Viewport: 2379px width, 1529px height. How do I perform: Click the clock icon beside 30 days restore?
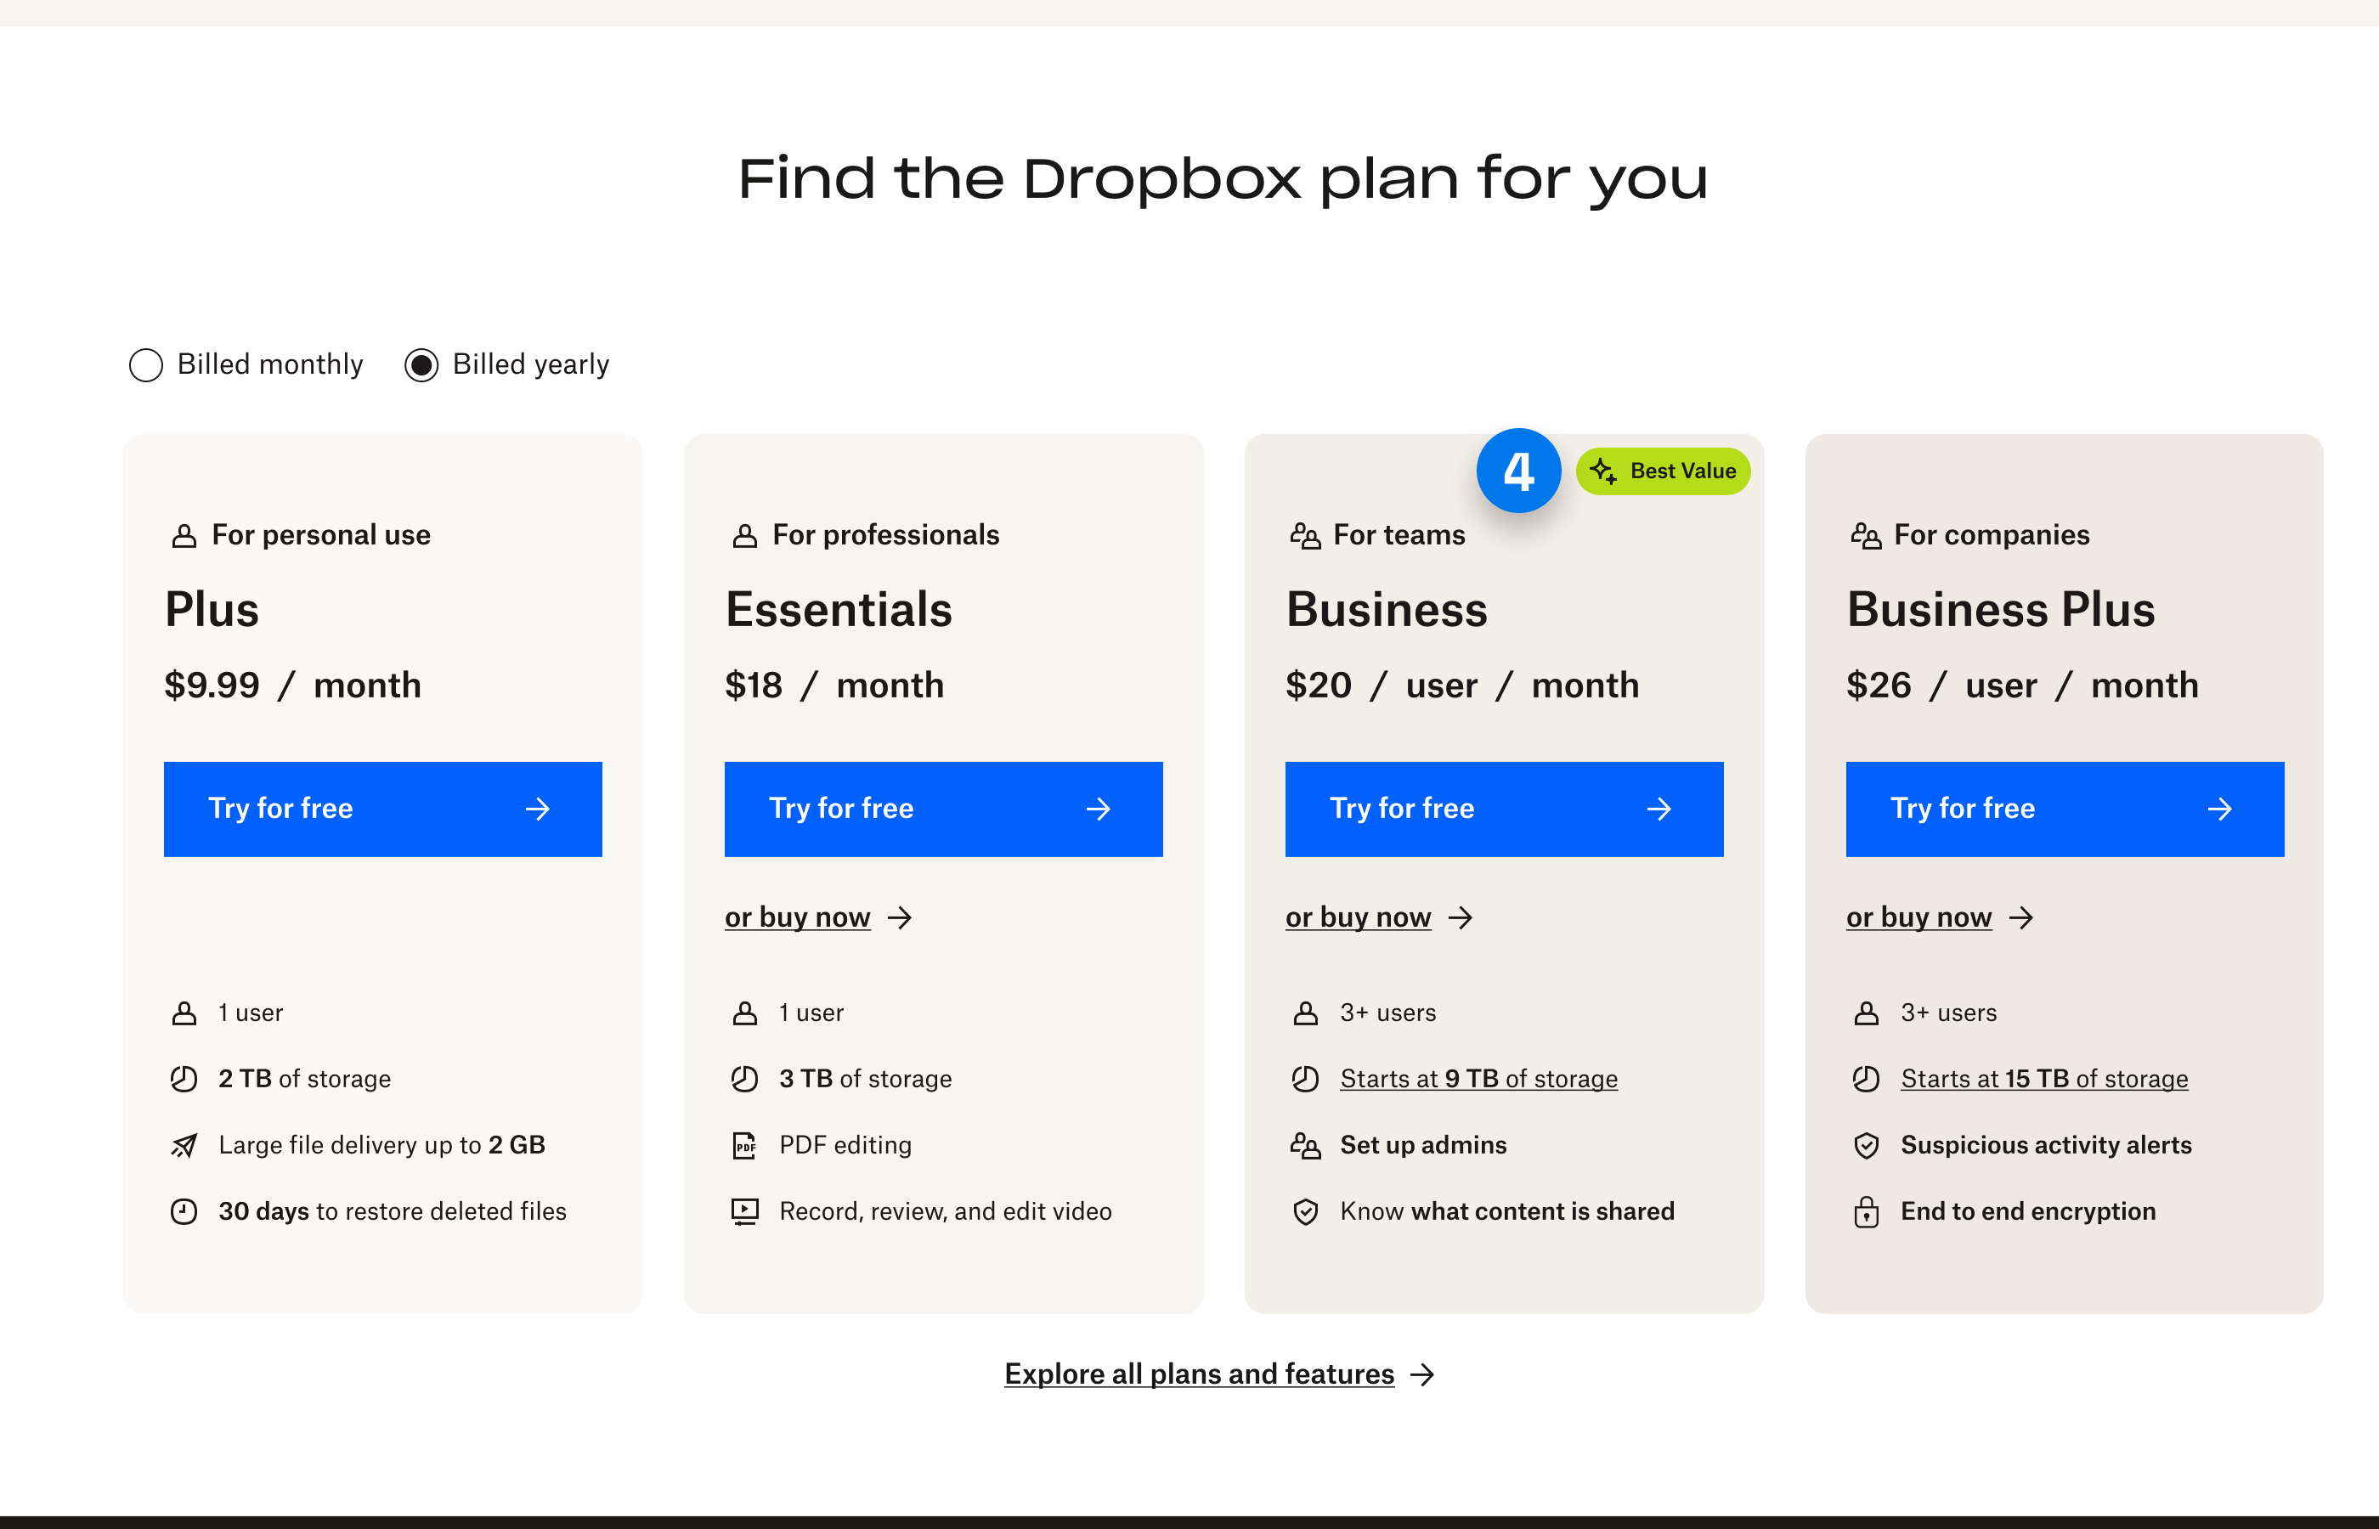[x=184, y=1212]
